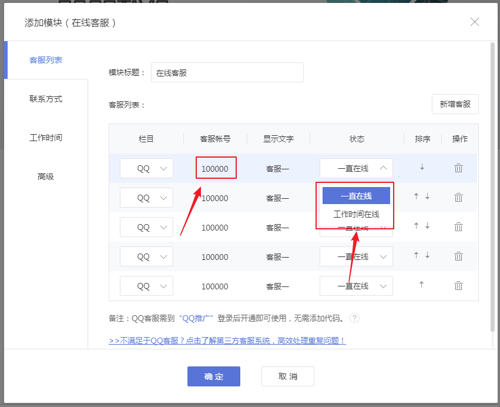Open the QQ type dropdown in the first row

[146, 168]
